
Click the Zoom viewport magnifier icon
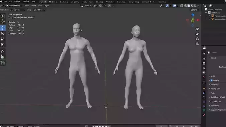[197, 29]
